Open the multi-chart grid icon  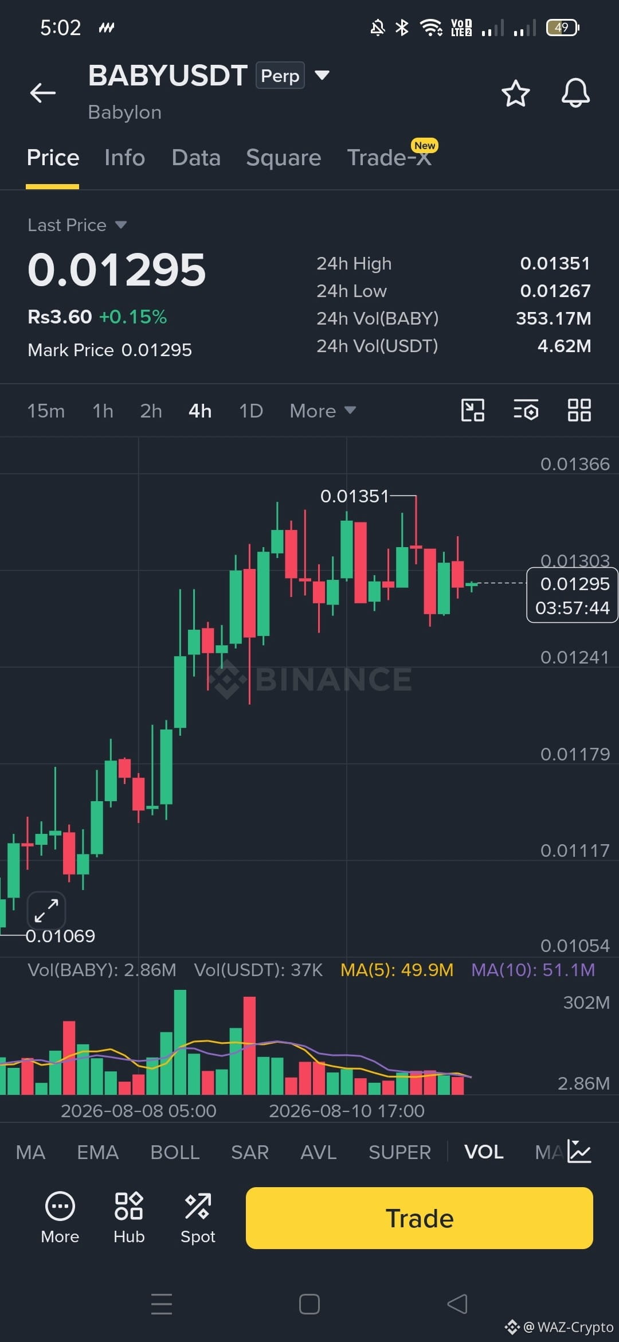(x=579, y=411)
